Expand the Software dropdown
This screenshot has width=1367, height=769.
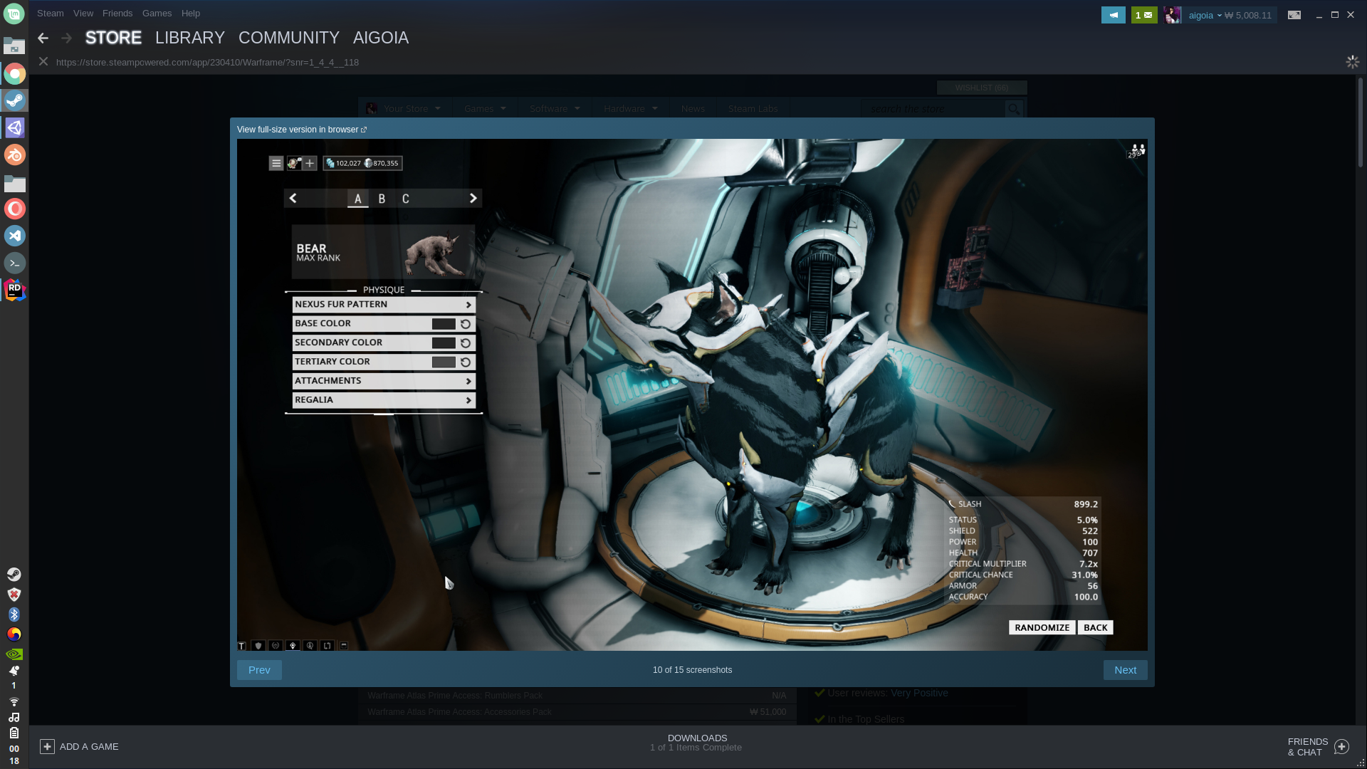click(555, 108)
